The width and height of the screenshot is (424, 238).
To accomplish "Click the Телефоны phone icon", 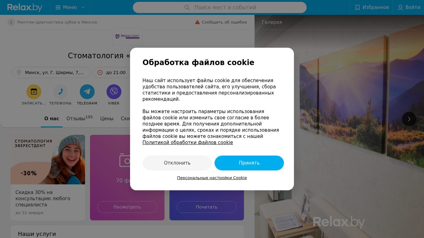I will coord(61,92).
